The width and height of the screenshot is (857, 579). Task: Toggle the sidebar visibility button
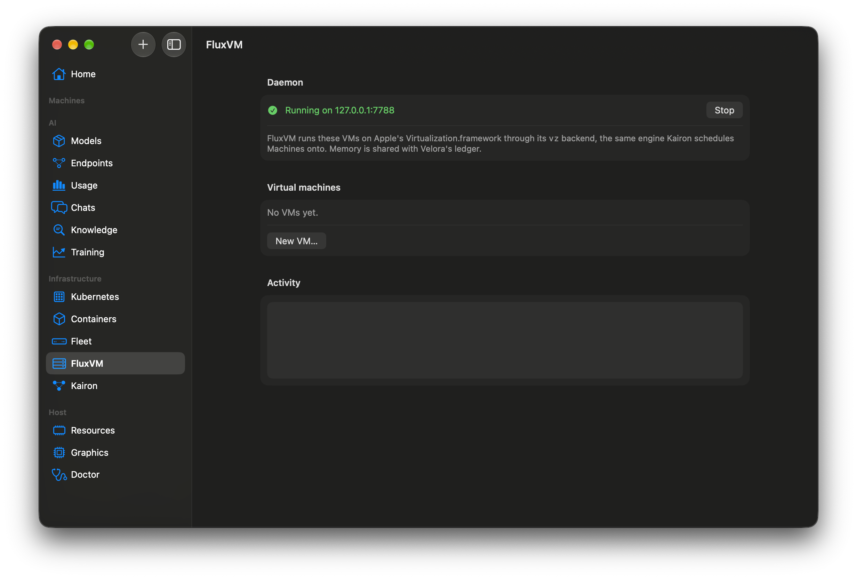pos(174,45)
